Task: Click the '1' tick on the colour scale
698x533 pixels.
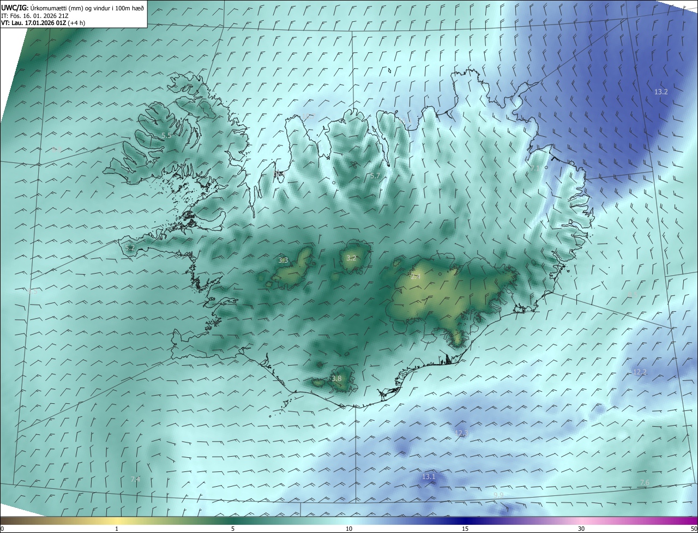Action: tap(117, 529)
